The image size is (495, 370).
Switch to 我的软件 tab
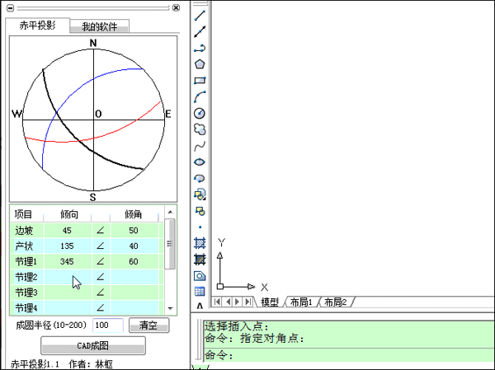click(99, 26)
